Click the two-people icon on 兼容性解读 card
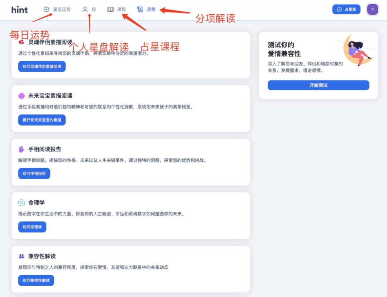This screenshot has width=387, height=297. (x=22, y=256)
